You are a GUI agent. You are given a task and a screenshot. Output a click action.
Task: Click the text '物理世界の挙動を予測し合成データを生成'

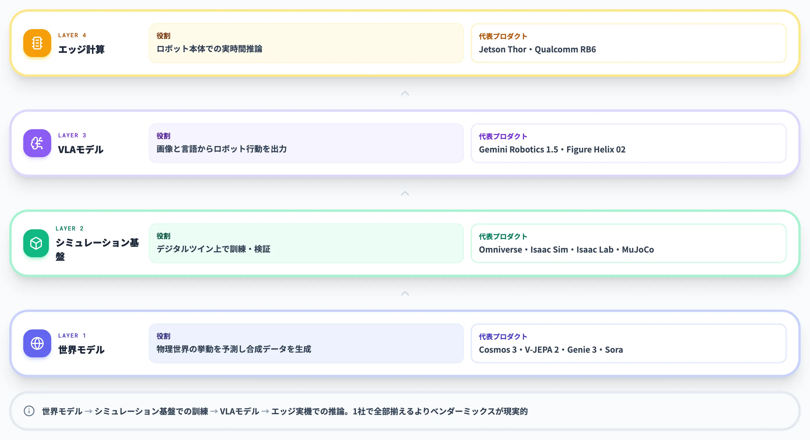click(234, 349)
